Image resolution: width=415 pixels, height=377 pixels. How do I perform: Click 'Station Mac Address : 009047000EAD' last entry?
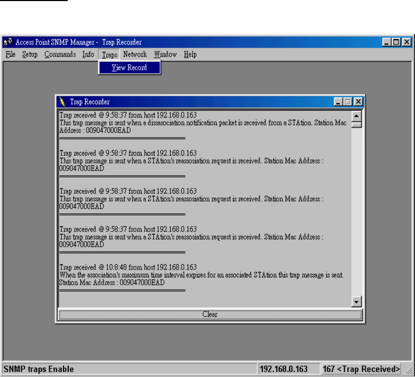pos(112,283)
